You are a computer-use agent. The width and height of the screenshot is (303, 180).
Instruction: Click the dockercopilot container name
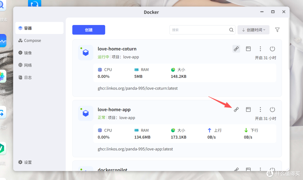(113, 169)
